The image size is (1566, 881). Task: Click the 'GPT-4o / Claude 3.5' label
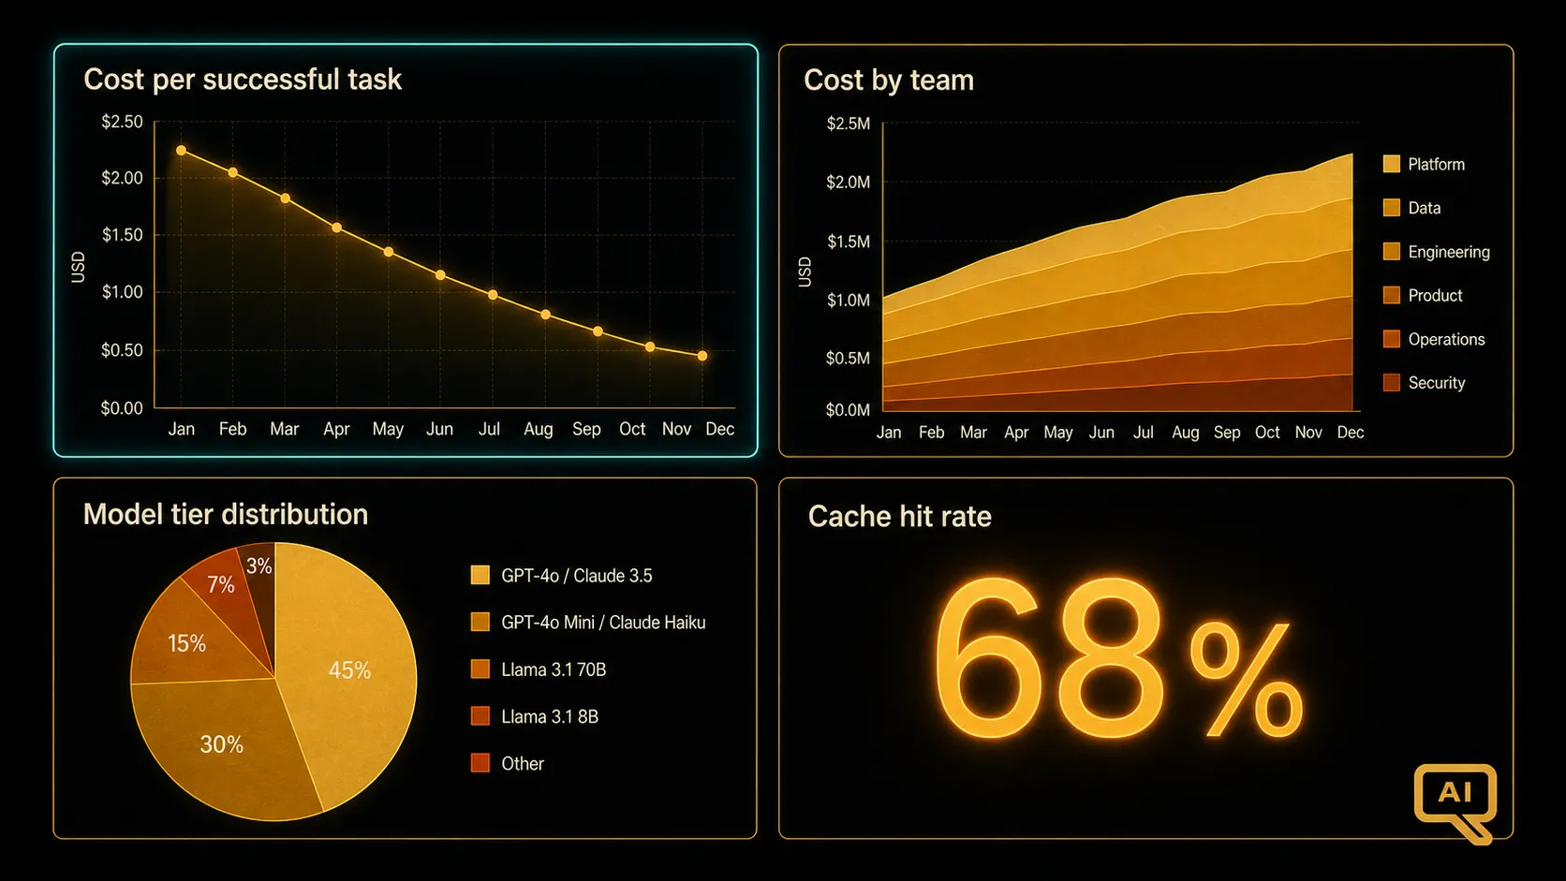tap(577, 576)
